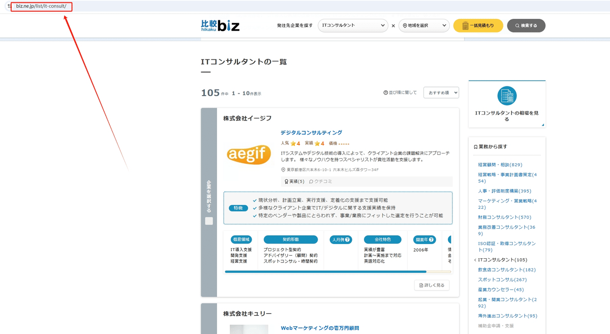
Task: Click the 実績 star rating icon
Action: coord(317,143)
